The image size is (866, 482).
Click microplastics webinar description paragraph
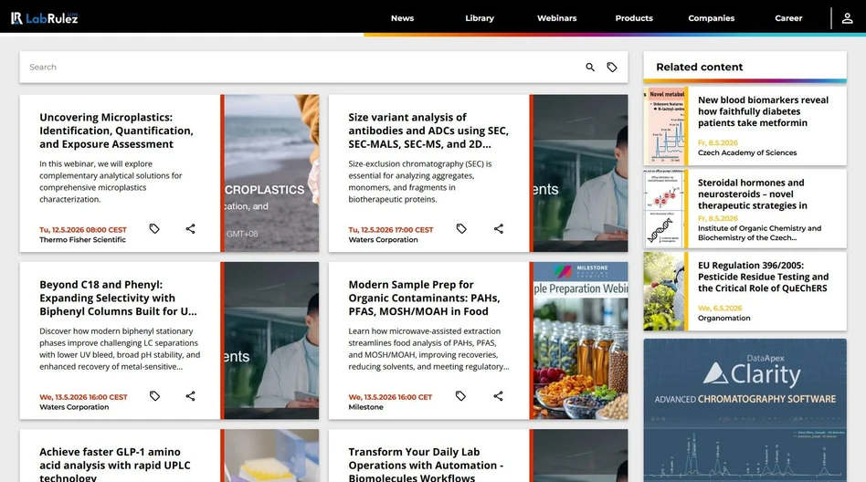point(111,182)
